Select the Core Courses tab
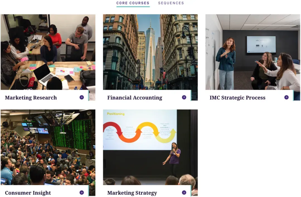This screenshot has height=197, width=301. (133, 3)
